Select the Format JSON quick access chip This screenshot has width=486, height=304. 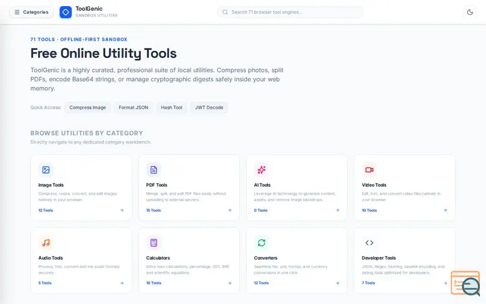(x=133, y=108)
